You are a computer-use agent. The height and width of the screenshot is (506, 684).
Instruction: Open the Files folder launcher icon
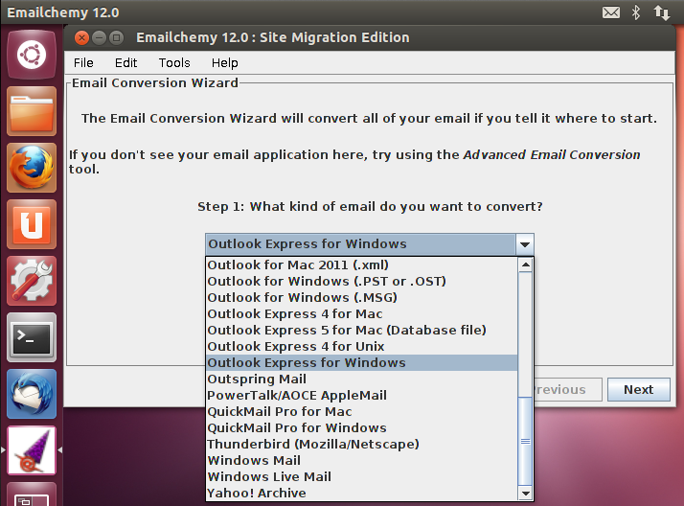32,111
